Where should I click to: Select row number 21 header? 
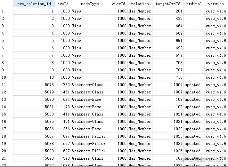[6, 158]
